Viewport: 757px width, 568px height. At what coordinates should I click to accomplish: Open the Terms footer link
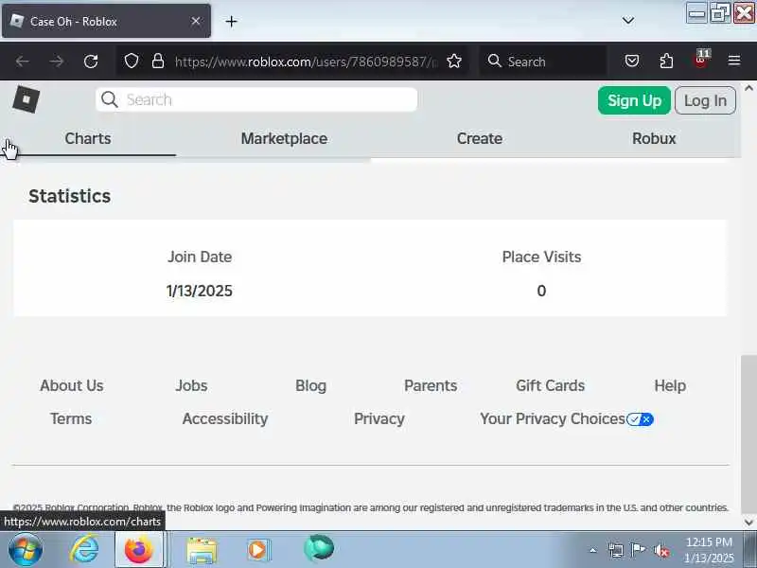tap(71, 418)
